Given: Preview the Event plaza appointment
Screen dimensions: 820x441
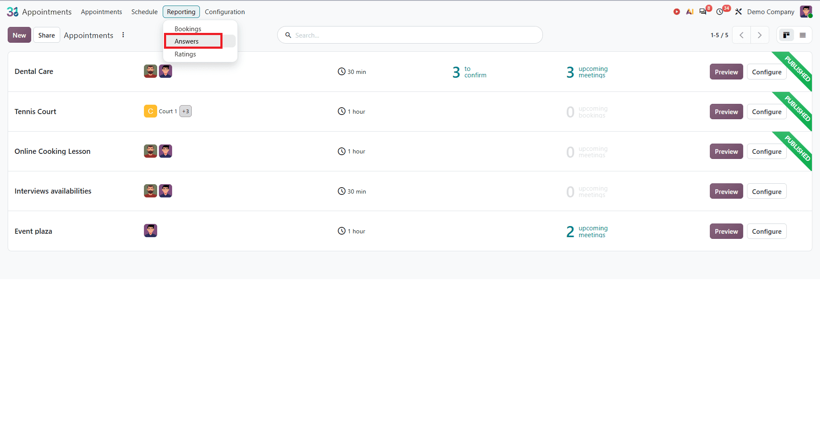Looking at the screenshot, I should pyautogui.click(x=726, y=231).
